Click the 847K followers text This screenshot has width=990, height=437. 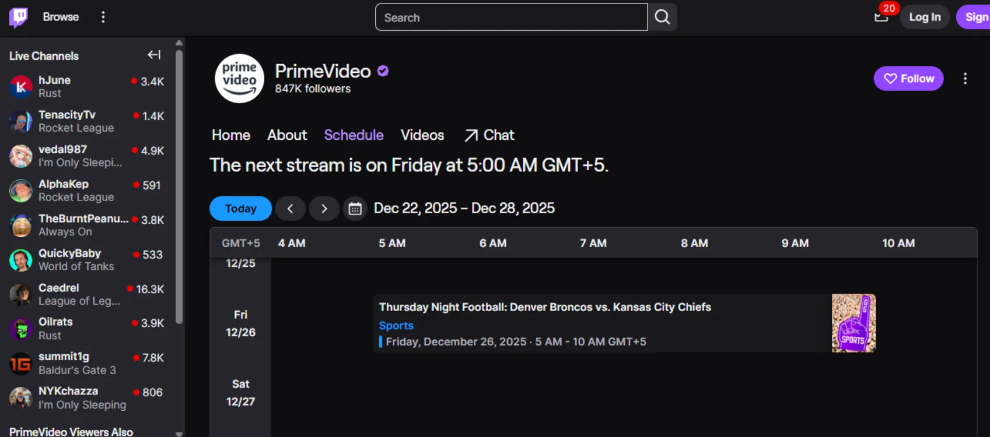click(x=313, y=89)
